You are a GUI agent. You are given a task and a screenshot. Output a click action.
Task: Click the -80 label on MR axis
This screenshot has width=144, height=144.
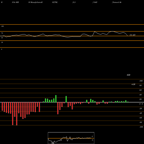(141, 122)
